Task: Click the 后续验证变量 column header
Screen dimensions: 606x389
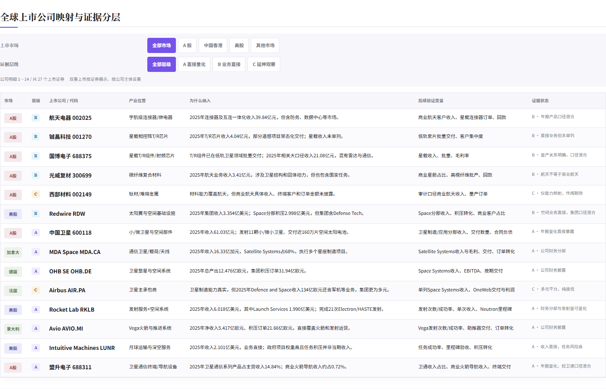Action: [431, 101]
